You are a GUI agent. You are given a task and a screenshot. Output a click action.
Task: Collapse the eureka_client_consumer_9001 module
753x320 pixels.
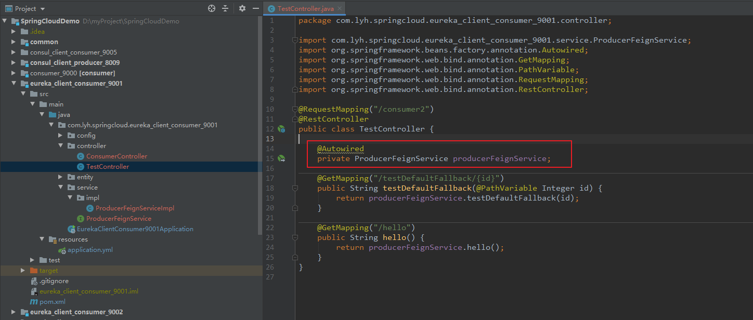pos(14,83)
